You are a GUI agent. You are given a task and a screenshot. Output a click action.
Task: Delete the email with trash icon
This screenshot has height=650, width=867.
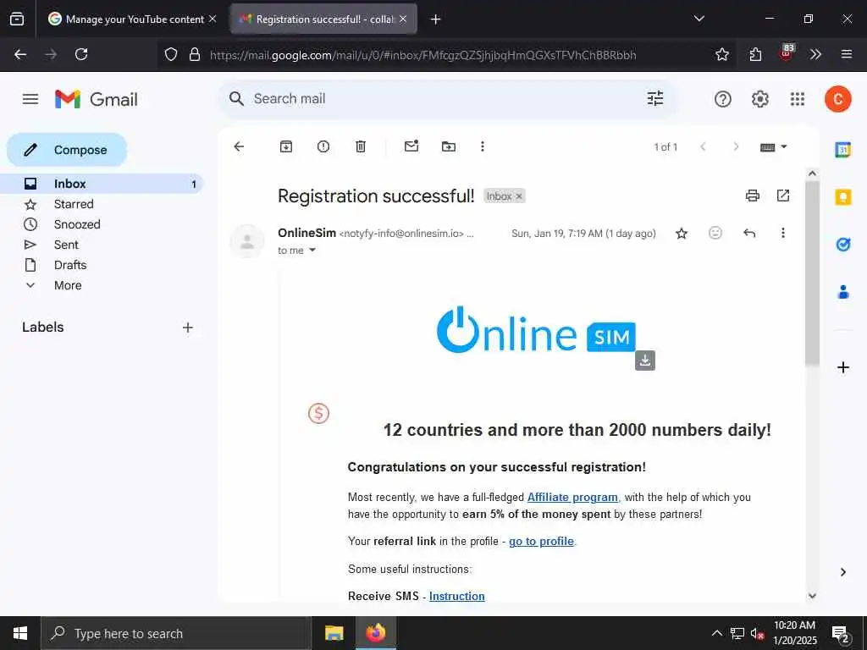click(x=361, y=146)
